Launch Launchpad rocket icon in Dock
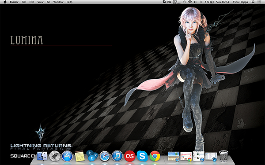This screenshot has height=165, width=265. [55, 156]
